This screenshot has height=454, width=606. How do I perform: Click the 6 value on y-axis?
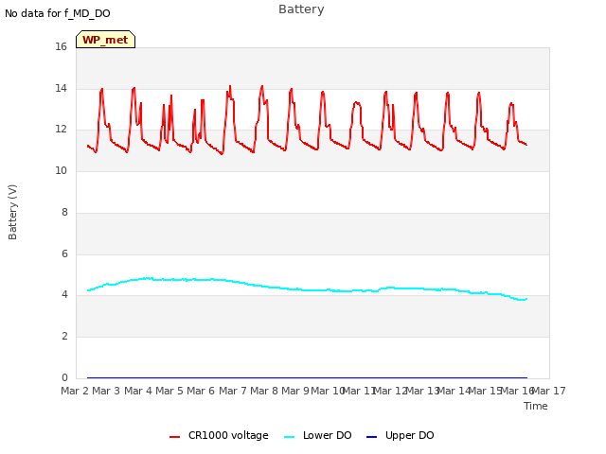tap(64, 253)
